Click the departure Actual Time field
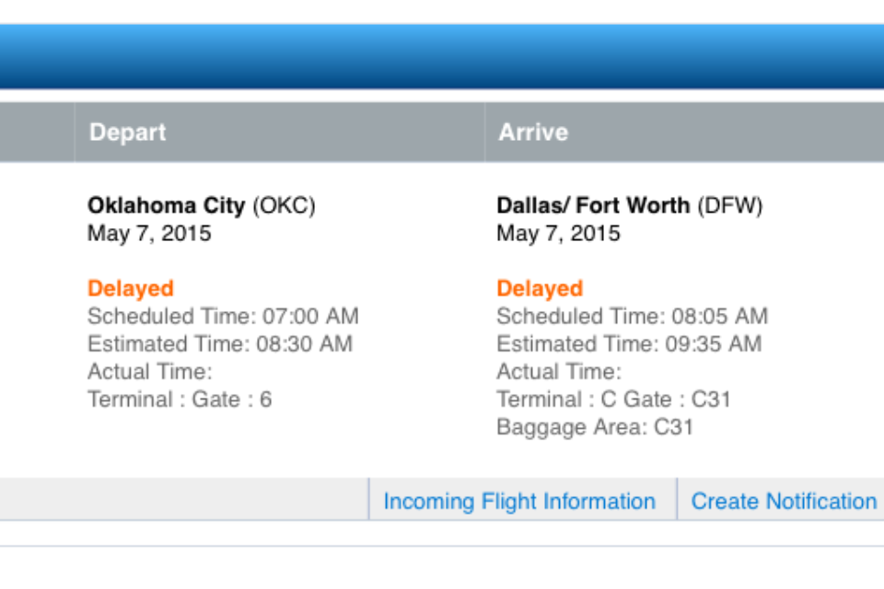Screen dimensions: 884x589 (150, 372)
